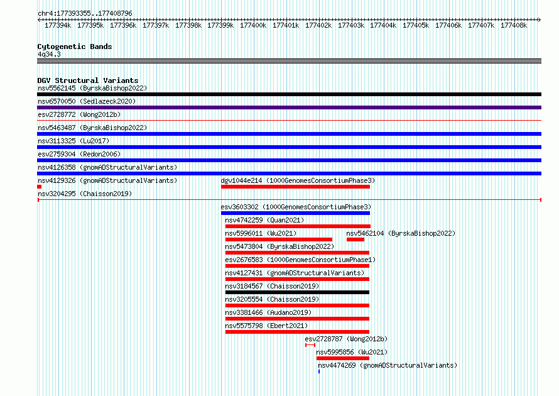Open esv2676583 (1000GenomesConsortiumPhase1) label
Screen dimensions: 559x396
(x=300, y=260)
